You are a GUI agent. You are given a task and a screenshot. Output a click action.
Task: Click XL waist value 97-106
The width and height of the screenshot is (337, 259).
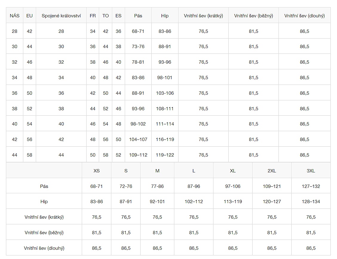click(x=233, y=186)
